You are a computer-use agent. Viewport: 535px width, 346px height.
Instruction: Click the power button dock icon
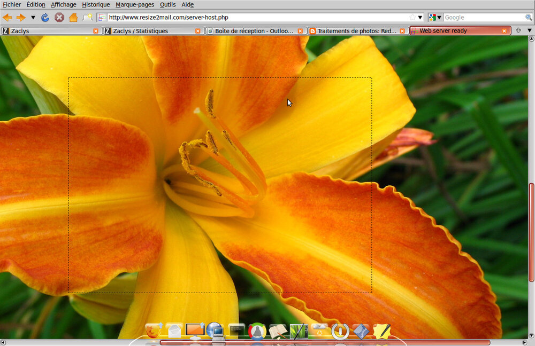340,331
